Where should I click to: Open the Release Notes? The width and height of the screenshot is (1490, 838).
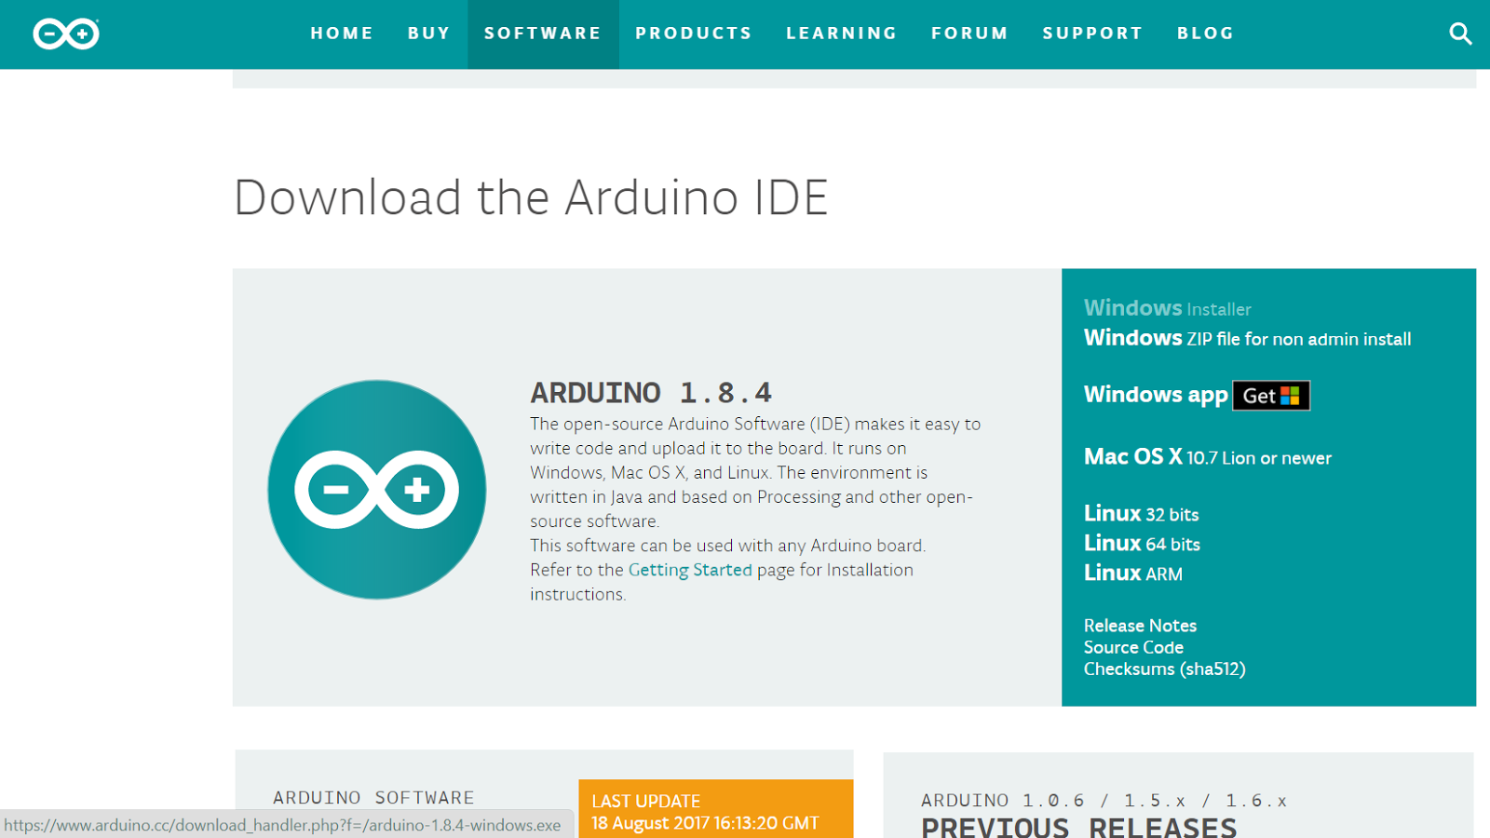pos(1140,625)
